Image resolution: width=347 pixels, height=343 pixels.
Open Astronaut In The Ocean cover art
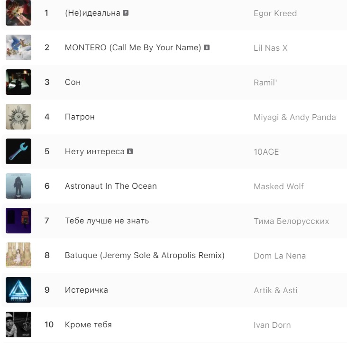pyautogui.click(x=18, y=186)
